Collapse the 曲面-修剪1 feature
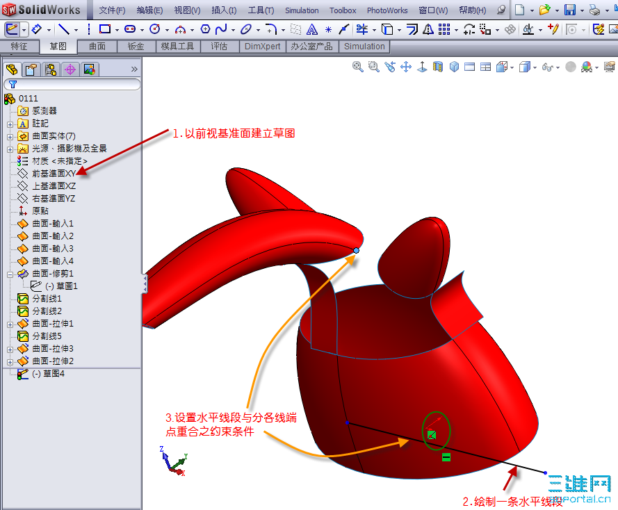The width and height of the screenshot is (618, 510). [10, 274]
